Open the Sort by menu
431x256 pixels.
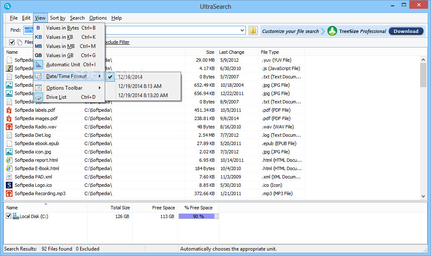point(58,18)
